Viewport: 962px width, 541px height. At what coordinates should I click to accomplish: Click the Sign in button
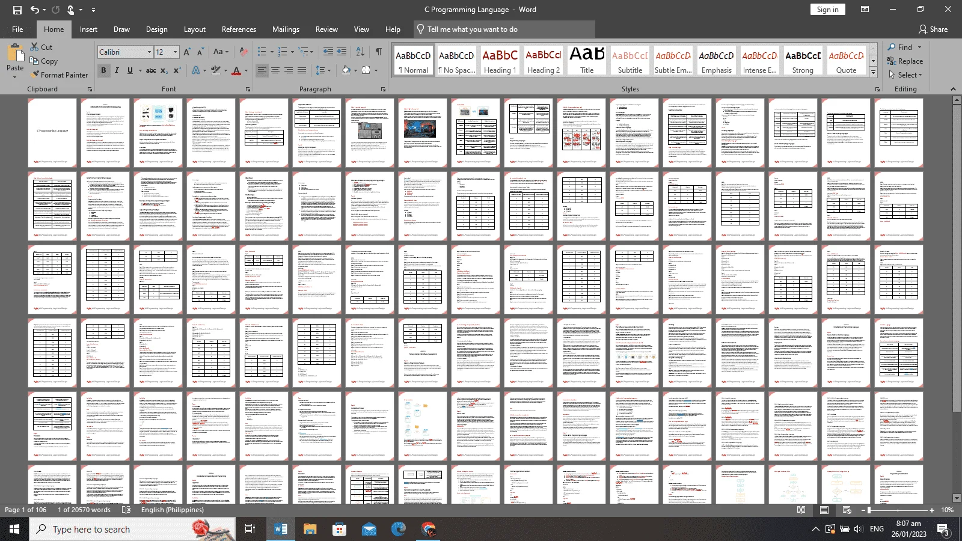[827, 10]
